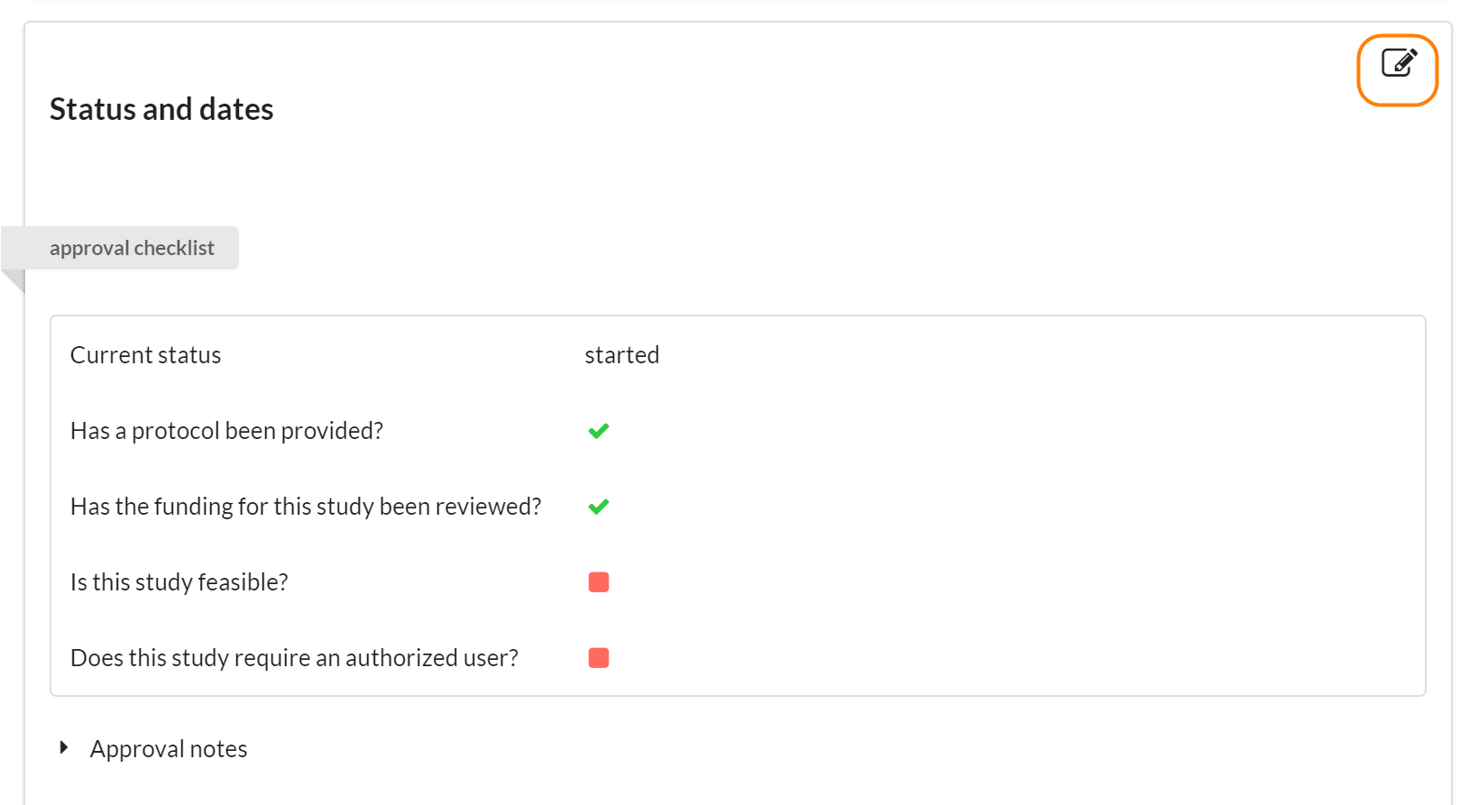This screenshot has width=1478, height=805.
Task: Expand Approval notes using the triangle arrow
Action: pyautogui.click(x=64, y=747)
